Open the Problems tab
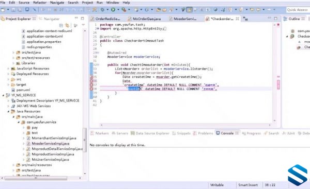 point(203,133)
